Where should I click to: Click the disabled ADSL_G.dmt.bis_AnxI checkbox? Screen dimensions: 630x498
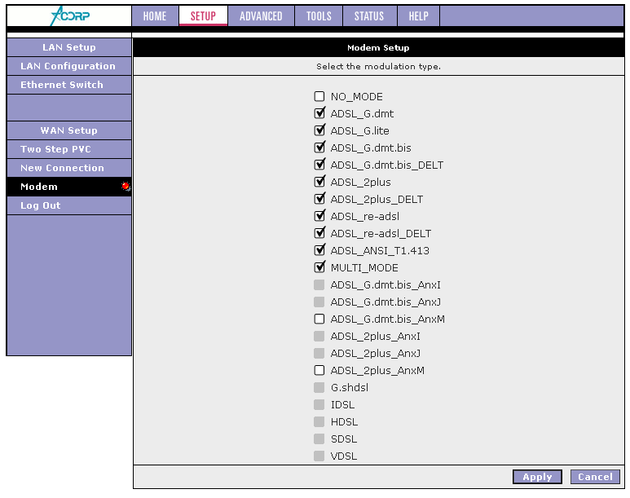tap(319, 284)
